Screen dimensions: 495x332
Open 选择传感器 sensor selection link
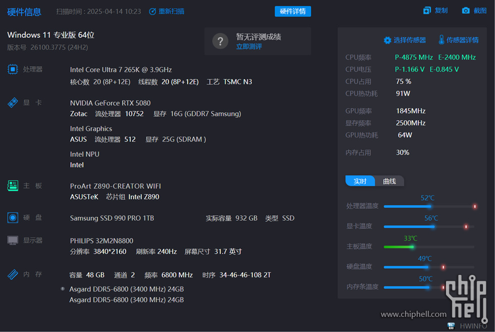410,40
